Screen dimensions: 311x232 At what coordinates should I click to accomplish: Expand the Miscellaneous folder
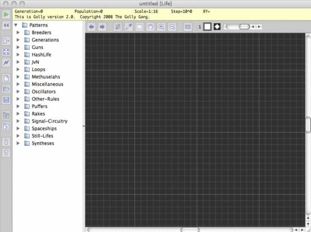tap(18, 84)
